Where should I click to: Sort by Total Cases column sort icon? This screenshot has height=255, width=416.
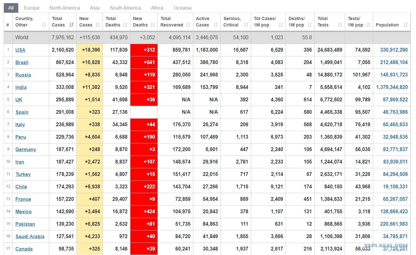[x=72, y=25]
